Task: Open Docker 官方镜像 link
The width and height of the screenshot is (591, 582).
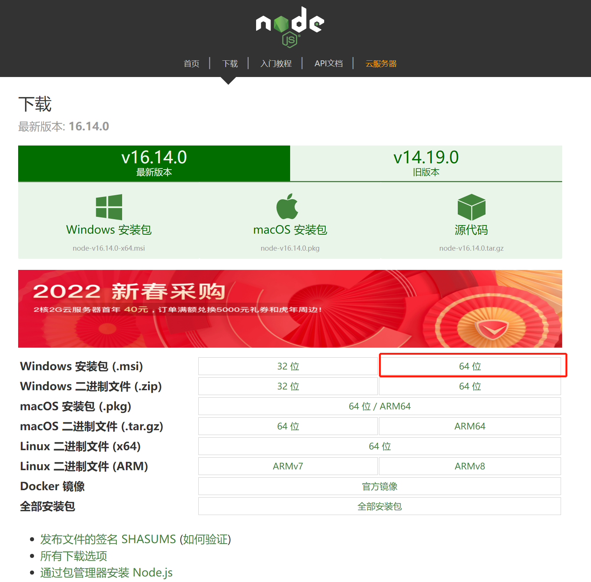Action: coord(380,486)
